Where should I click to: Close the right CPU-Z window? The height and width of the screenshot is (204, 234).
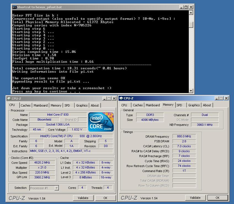tap(226, 98)
